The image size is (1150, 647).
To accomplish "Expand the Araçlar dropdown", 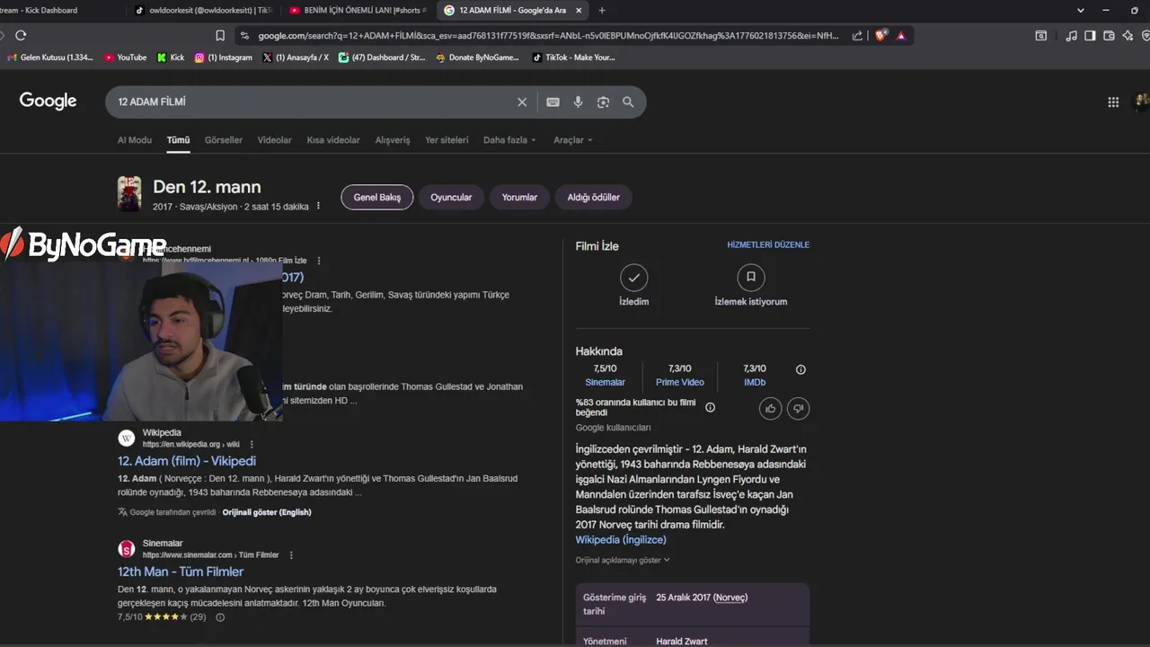I will (x=572, y=140).
